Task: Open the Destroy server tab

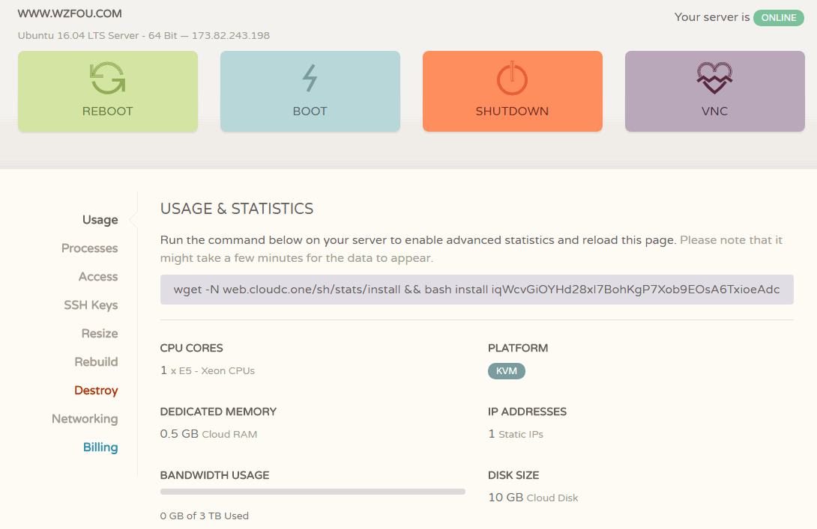Action: (96, 391)
